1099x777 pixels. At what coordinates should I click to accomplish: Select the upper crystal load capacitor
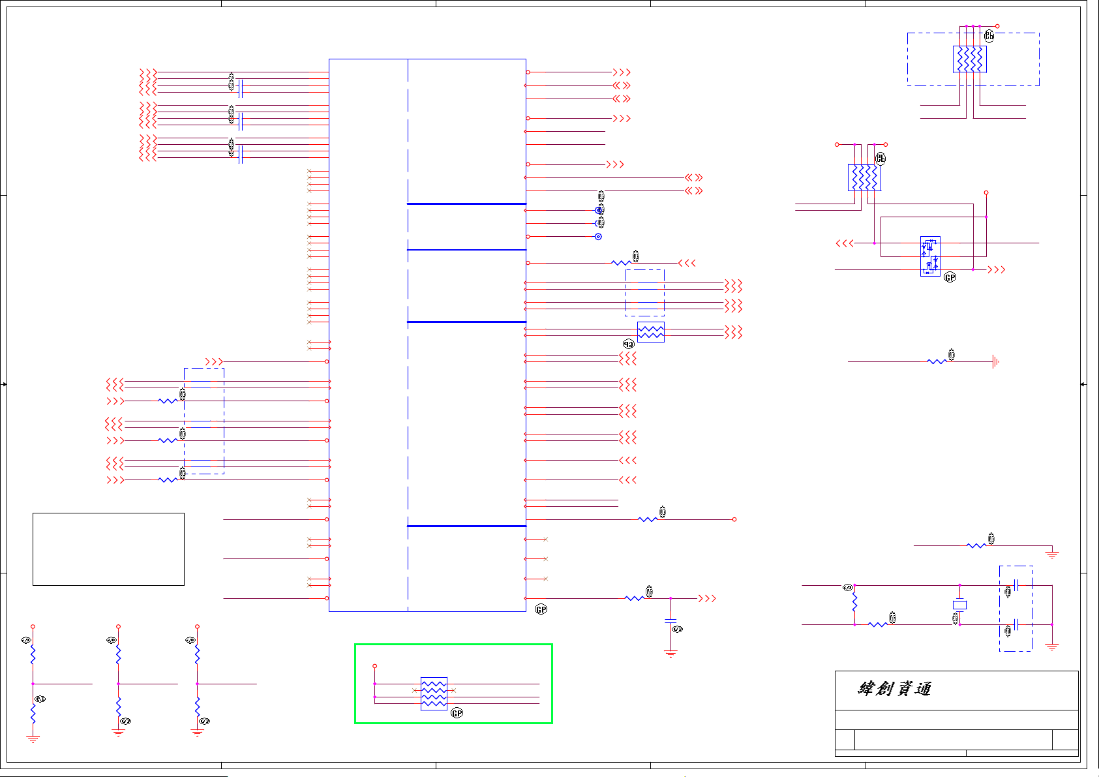[x=1017, y=585]
